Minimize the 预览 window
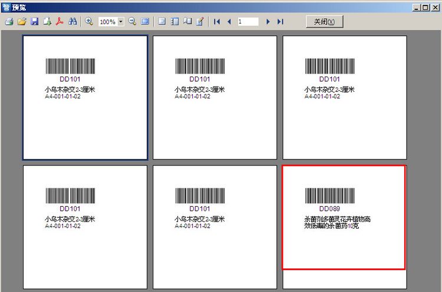Screen dimensions: 442x292 [x=417, y=8]
